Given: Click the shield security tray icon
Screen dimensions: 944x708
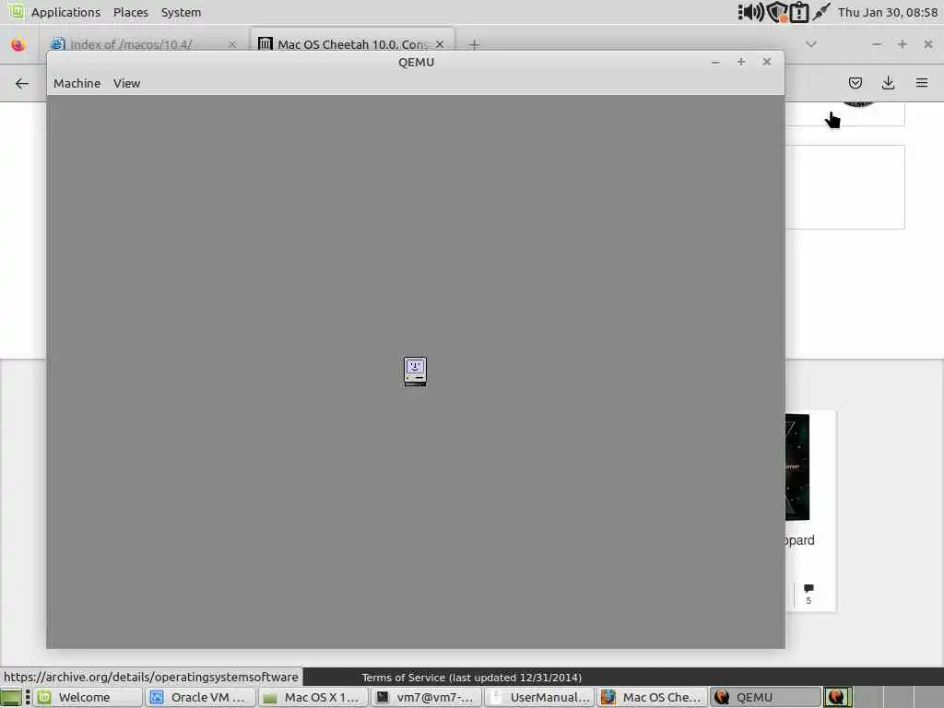Looking at the screenshot, I should [777, 12].
